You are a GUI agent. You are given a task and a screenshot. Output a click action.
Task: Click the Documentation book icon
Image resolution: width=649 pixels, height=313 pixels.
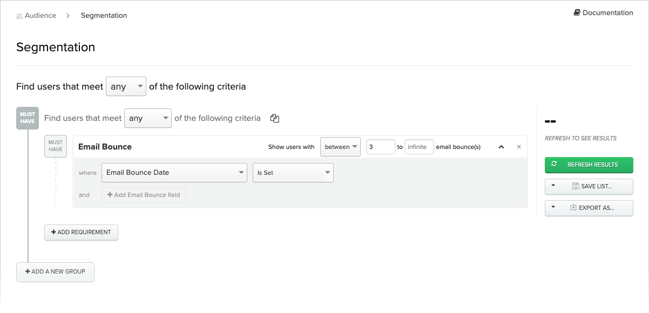(x=577, y=12)
